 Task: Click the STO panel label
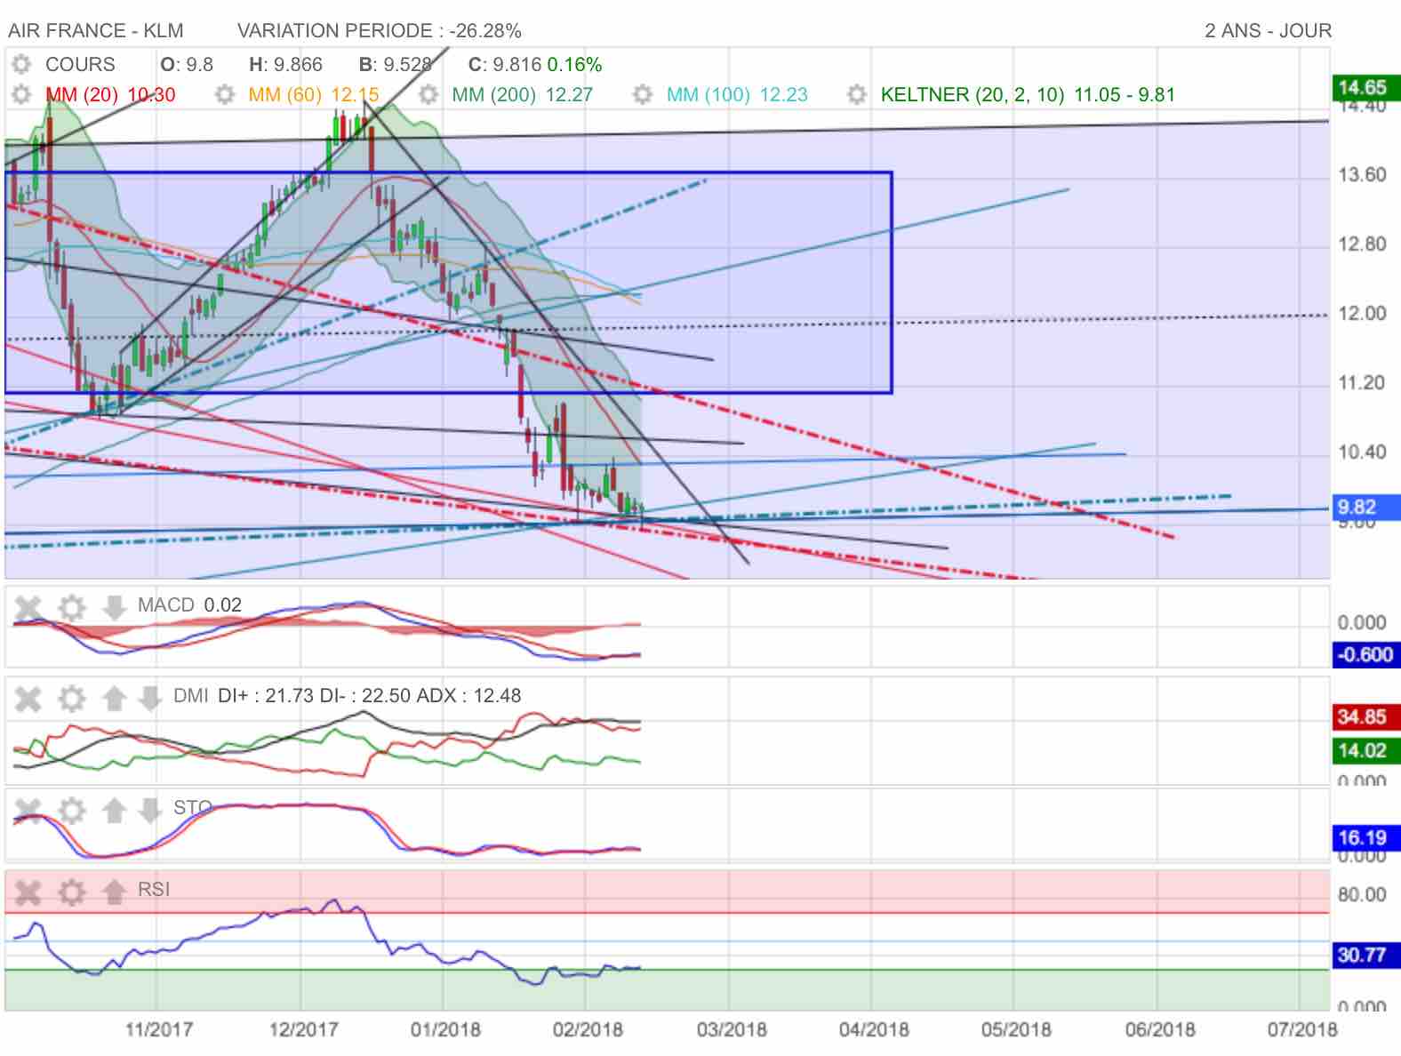pos(192,807)
